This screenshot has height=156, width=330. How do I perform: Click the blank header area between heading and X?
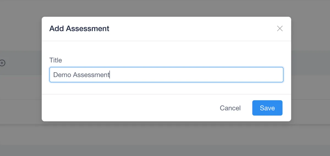(193, 29)
